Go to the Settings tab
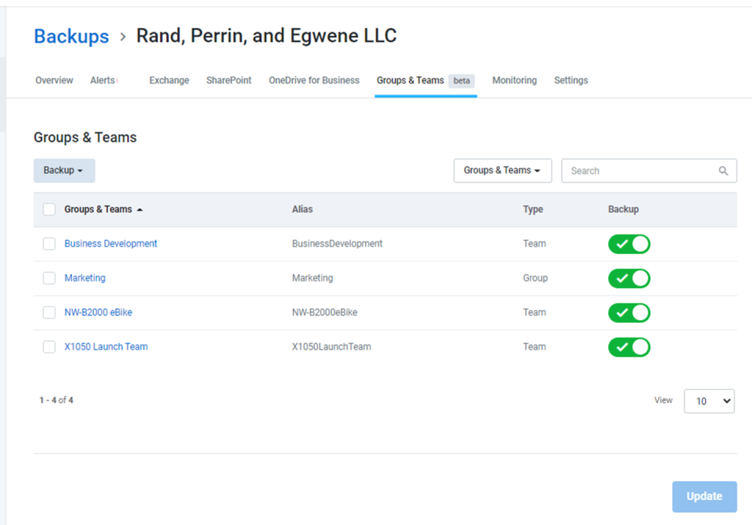Image resolution: width=752 pixels, height=525 pixels. tap(571, 80)
